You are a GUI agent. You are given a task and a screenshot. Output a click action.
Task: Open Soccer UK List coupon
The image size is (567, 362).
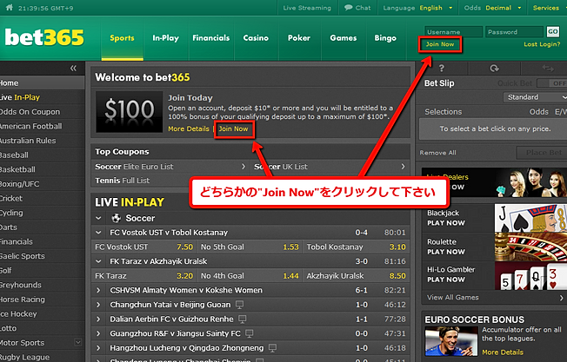[330, 167]
